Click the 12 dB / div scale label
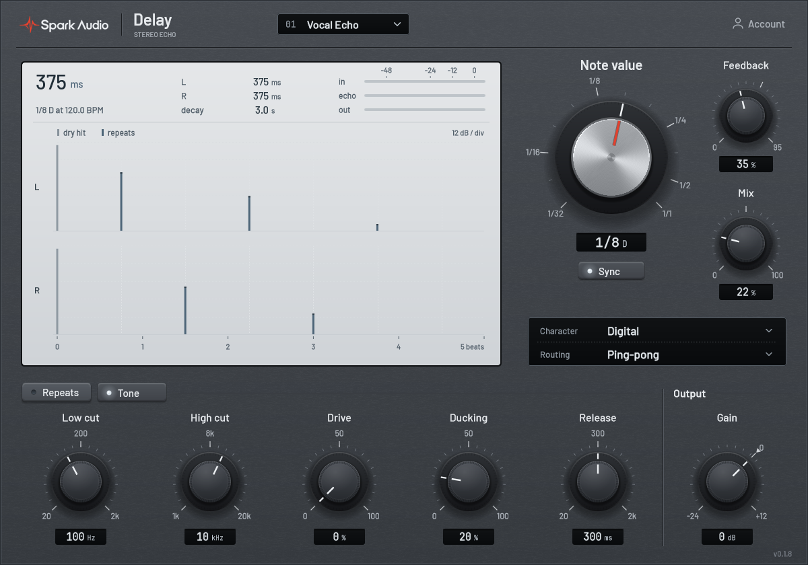This screenshot has width=808, height=565. coord(468,133)
